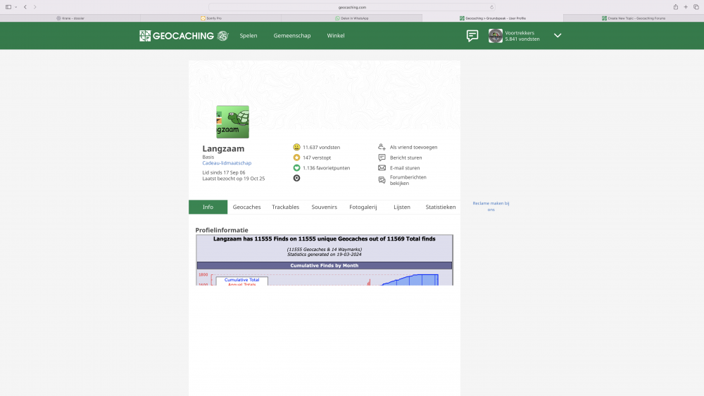Show the tab overview
Screen dimensions: 704x396
pos(696,7)
